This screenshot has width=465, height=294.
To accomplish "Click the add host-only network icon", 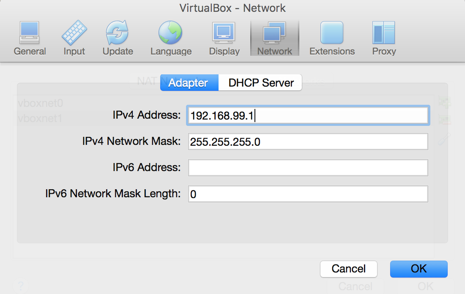I will tap(445, 102).
